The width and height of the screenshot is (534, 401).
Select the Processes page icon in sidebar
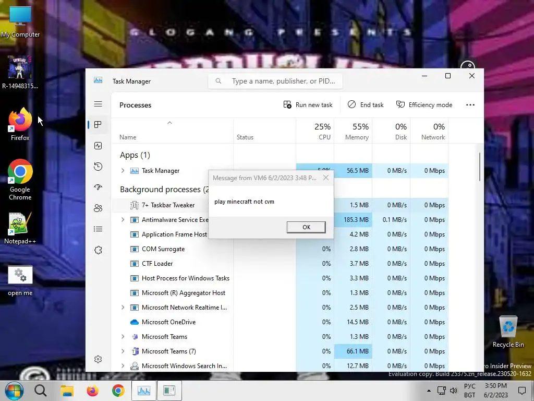[98, 124]
